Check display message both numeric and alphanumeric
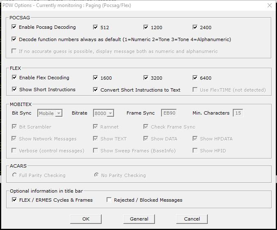This screenshot has width=277, height=230. pyautogui.click(x=14, y=51)
